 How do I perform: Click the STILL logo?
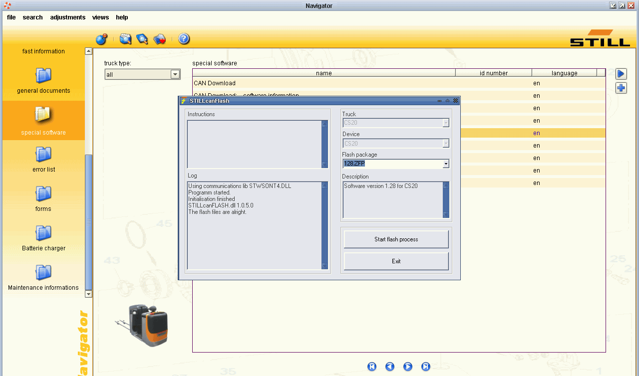point(600,38)
